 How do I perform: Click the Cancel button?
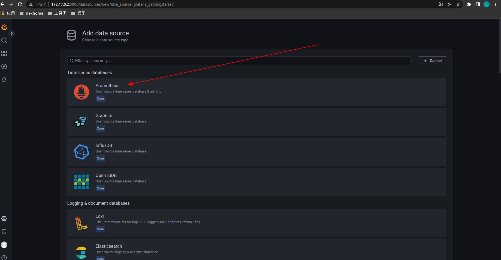[433, 61]
